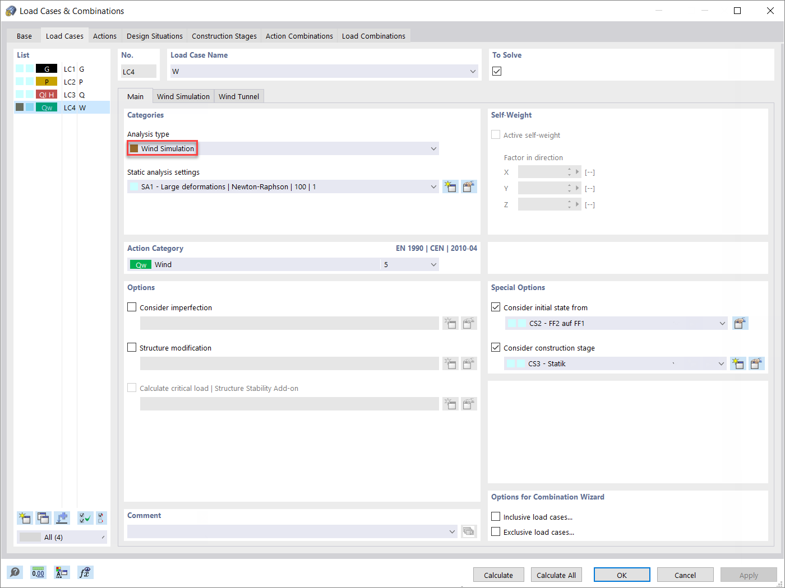Edit construction stage CS3 icon
This screenshot has height=588, width=785.
tap(756, 363)
